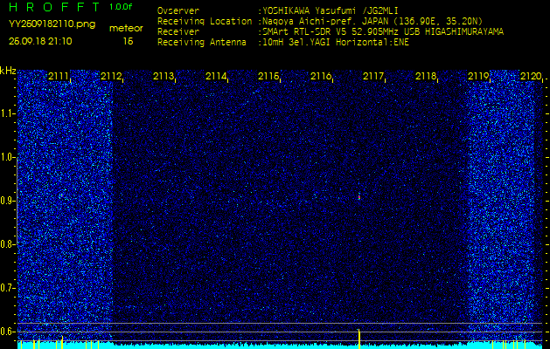The width and height of the screenshot is (550, 349).
Task: Click the 0.7 frequency axis label
Action: coord(6,288)
